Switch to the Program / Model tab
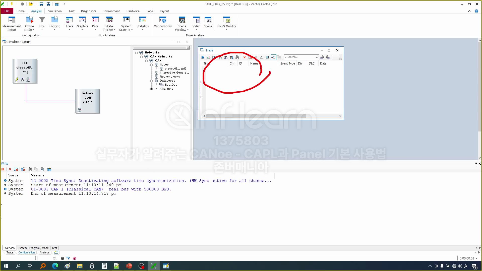Viewport: 482px width, 271px height. 39,248
